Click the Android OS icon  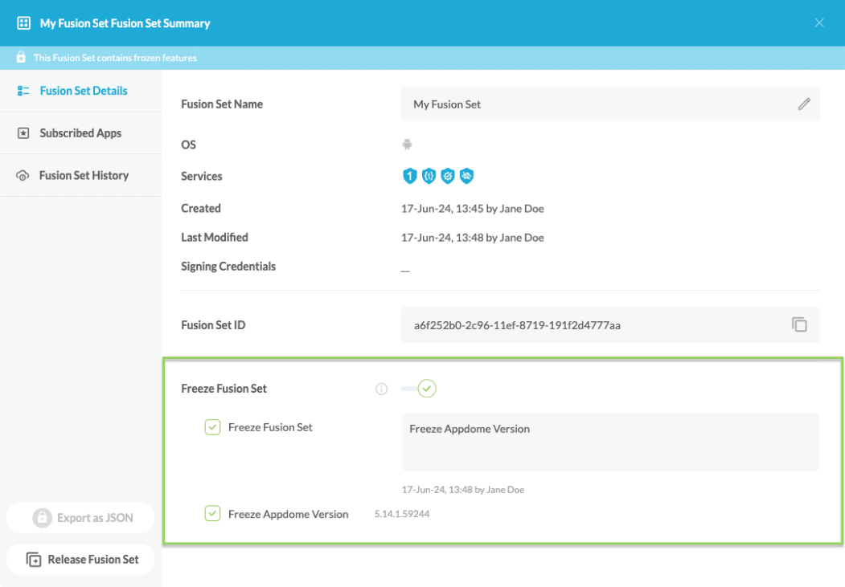point(407,145)
